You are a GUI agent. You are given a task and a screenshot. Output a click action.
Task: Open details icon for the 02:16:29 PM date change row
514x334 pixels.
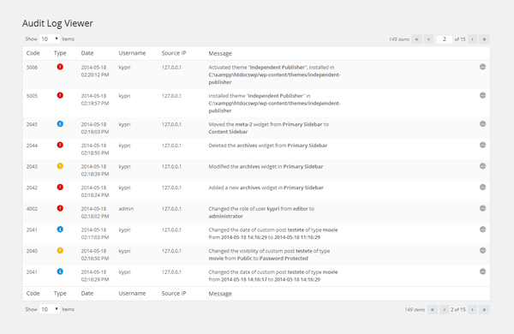point(482,271)
